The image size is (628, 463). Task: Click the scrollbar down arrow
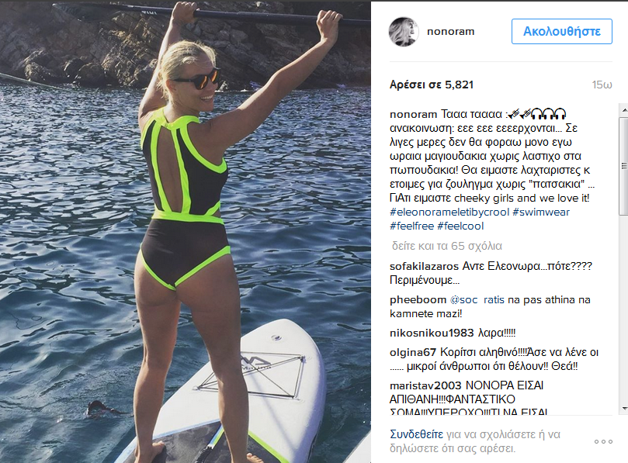click(624, 409)
